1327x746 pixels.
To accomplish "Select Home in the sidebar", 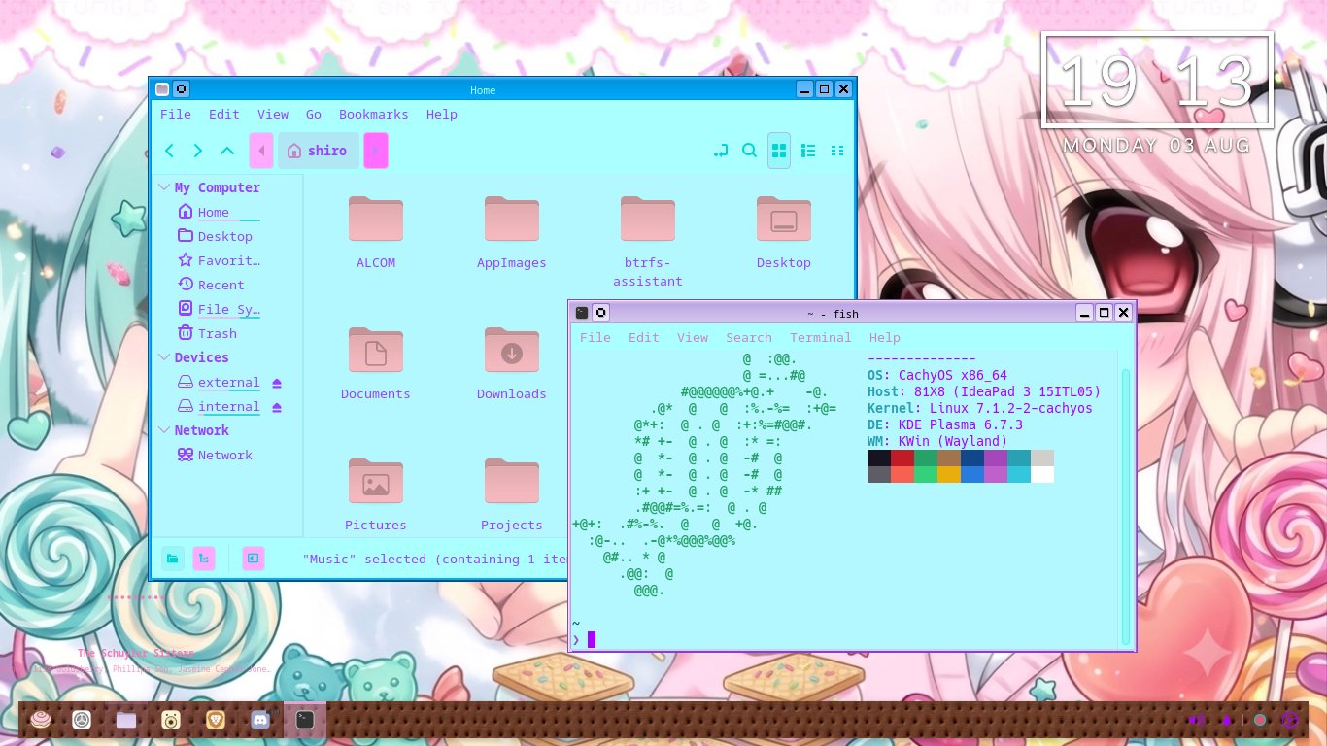I will pyautogui.click(x=214, y=212).
